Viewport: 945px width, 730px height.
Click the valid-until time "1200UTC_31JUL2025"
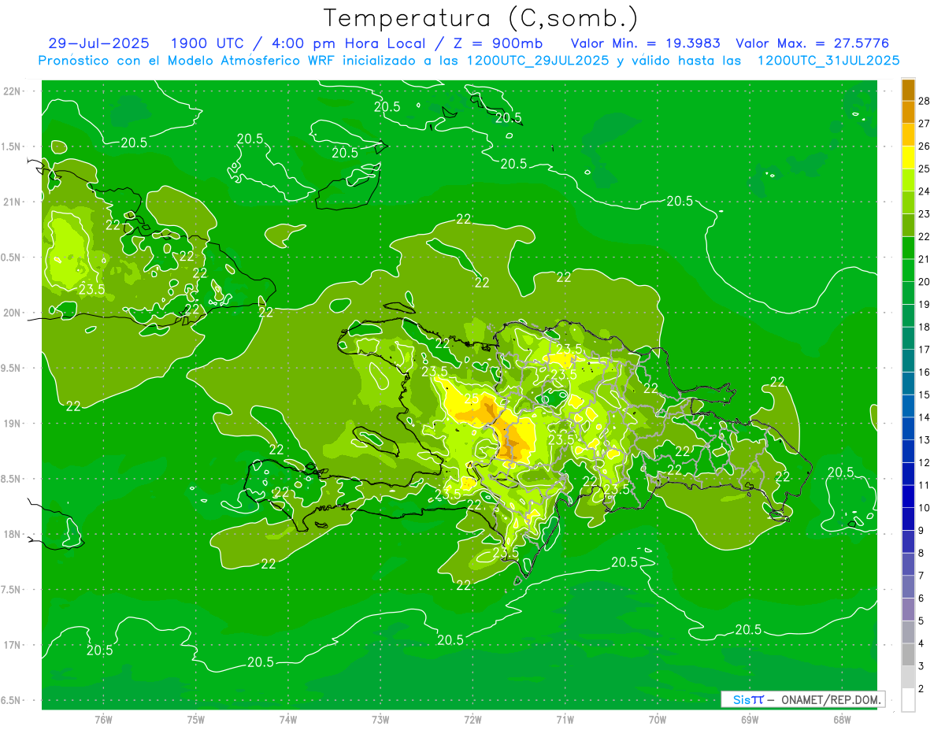click(x=828, y=61)
